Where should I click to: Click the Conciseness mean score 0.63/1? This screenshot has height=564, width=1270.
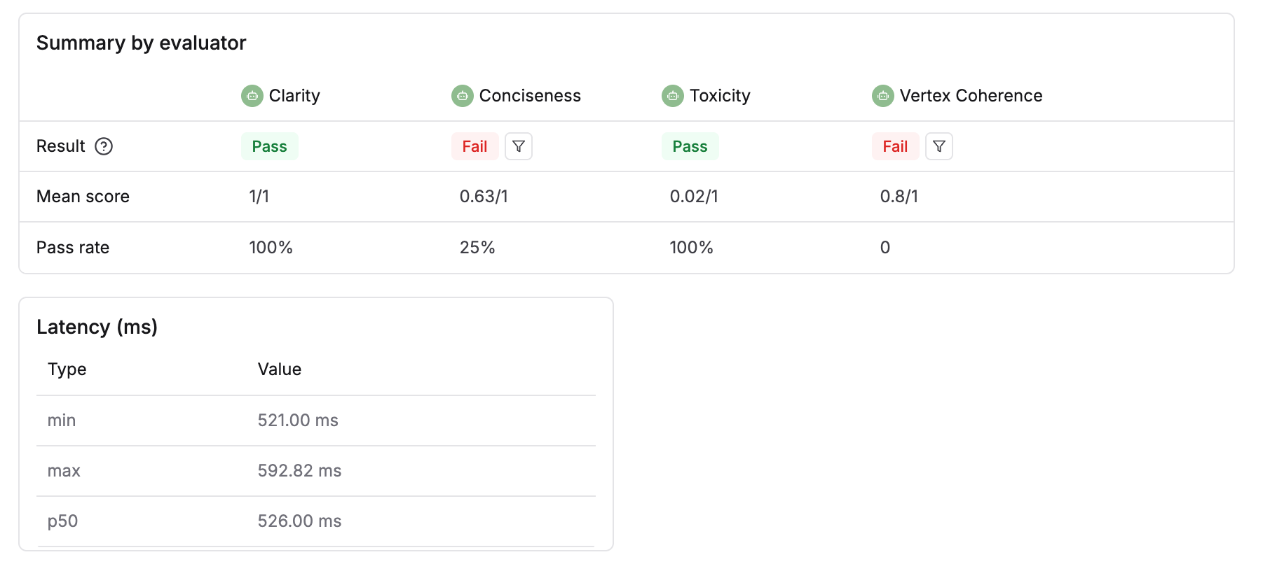pyautogui.click(x=484, y=197)
